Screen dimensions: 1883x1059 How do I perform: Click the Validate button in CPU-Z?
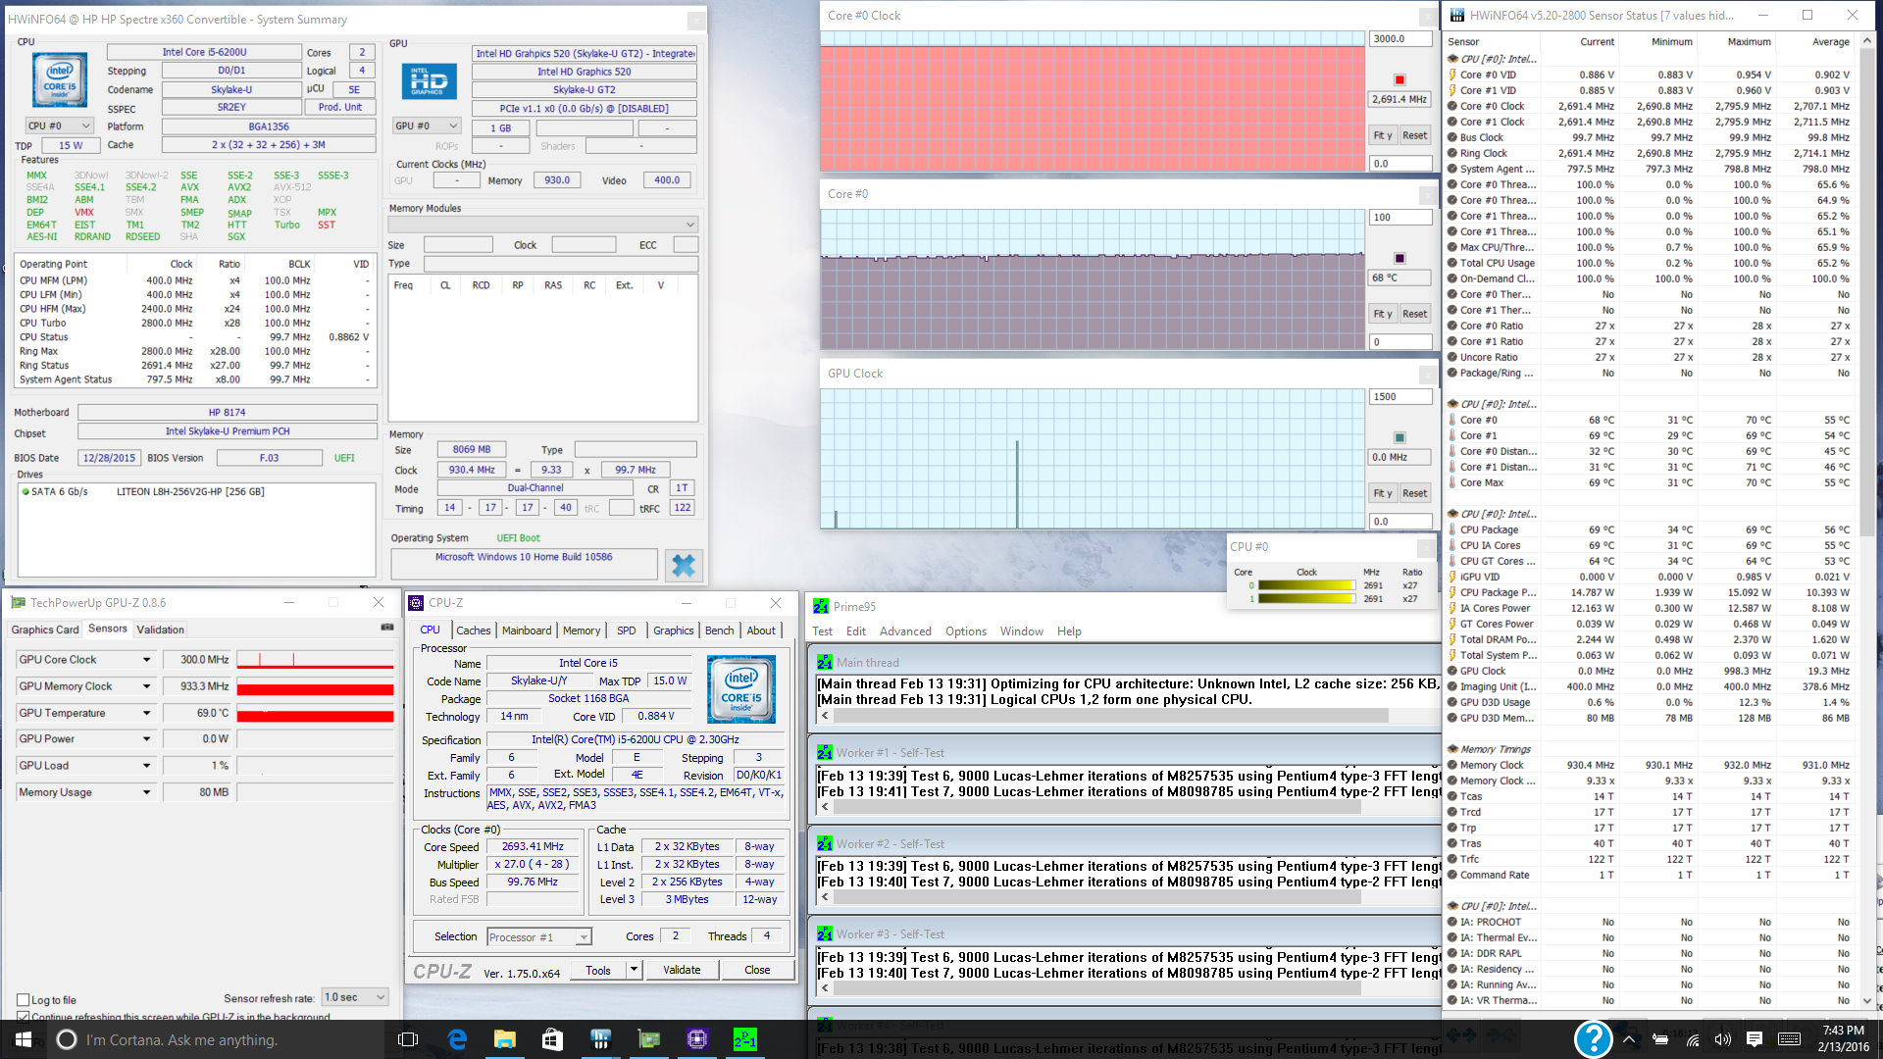coord(682,970)
